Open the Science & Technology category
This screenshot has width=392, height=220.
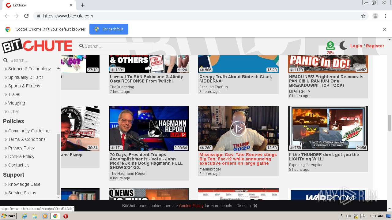click(29, 69)
